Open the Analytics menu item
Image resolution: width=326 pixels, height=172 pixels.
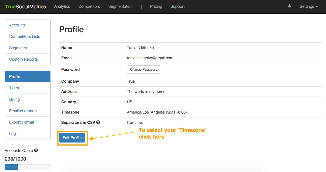point(62,6)
